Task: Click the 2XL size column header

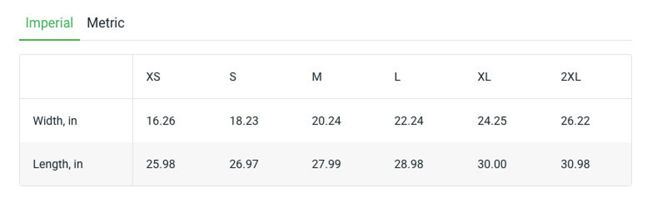Action: (x=571, y=77)
